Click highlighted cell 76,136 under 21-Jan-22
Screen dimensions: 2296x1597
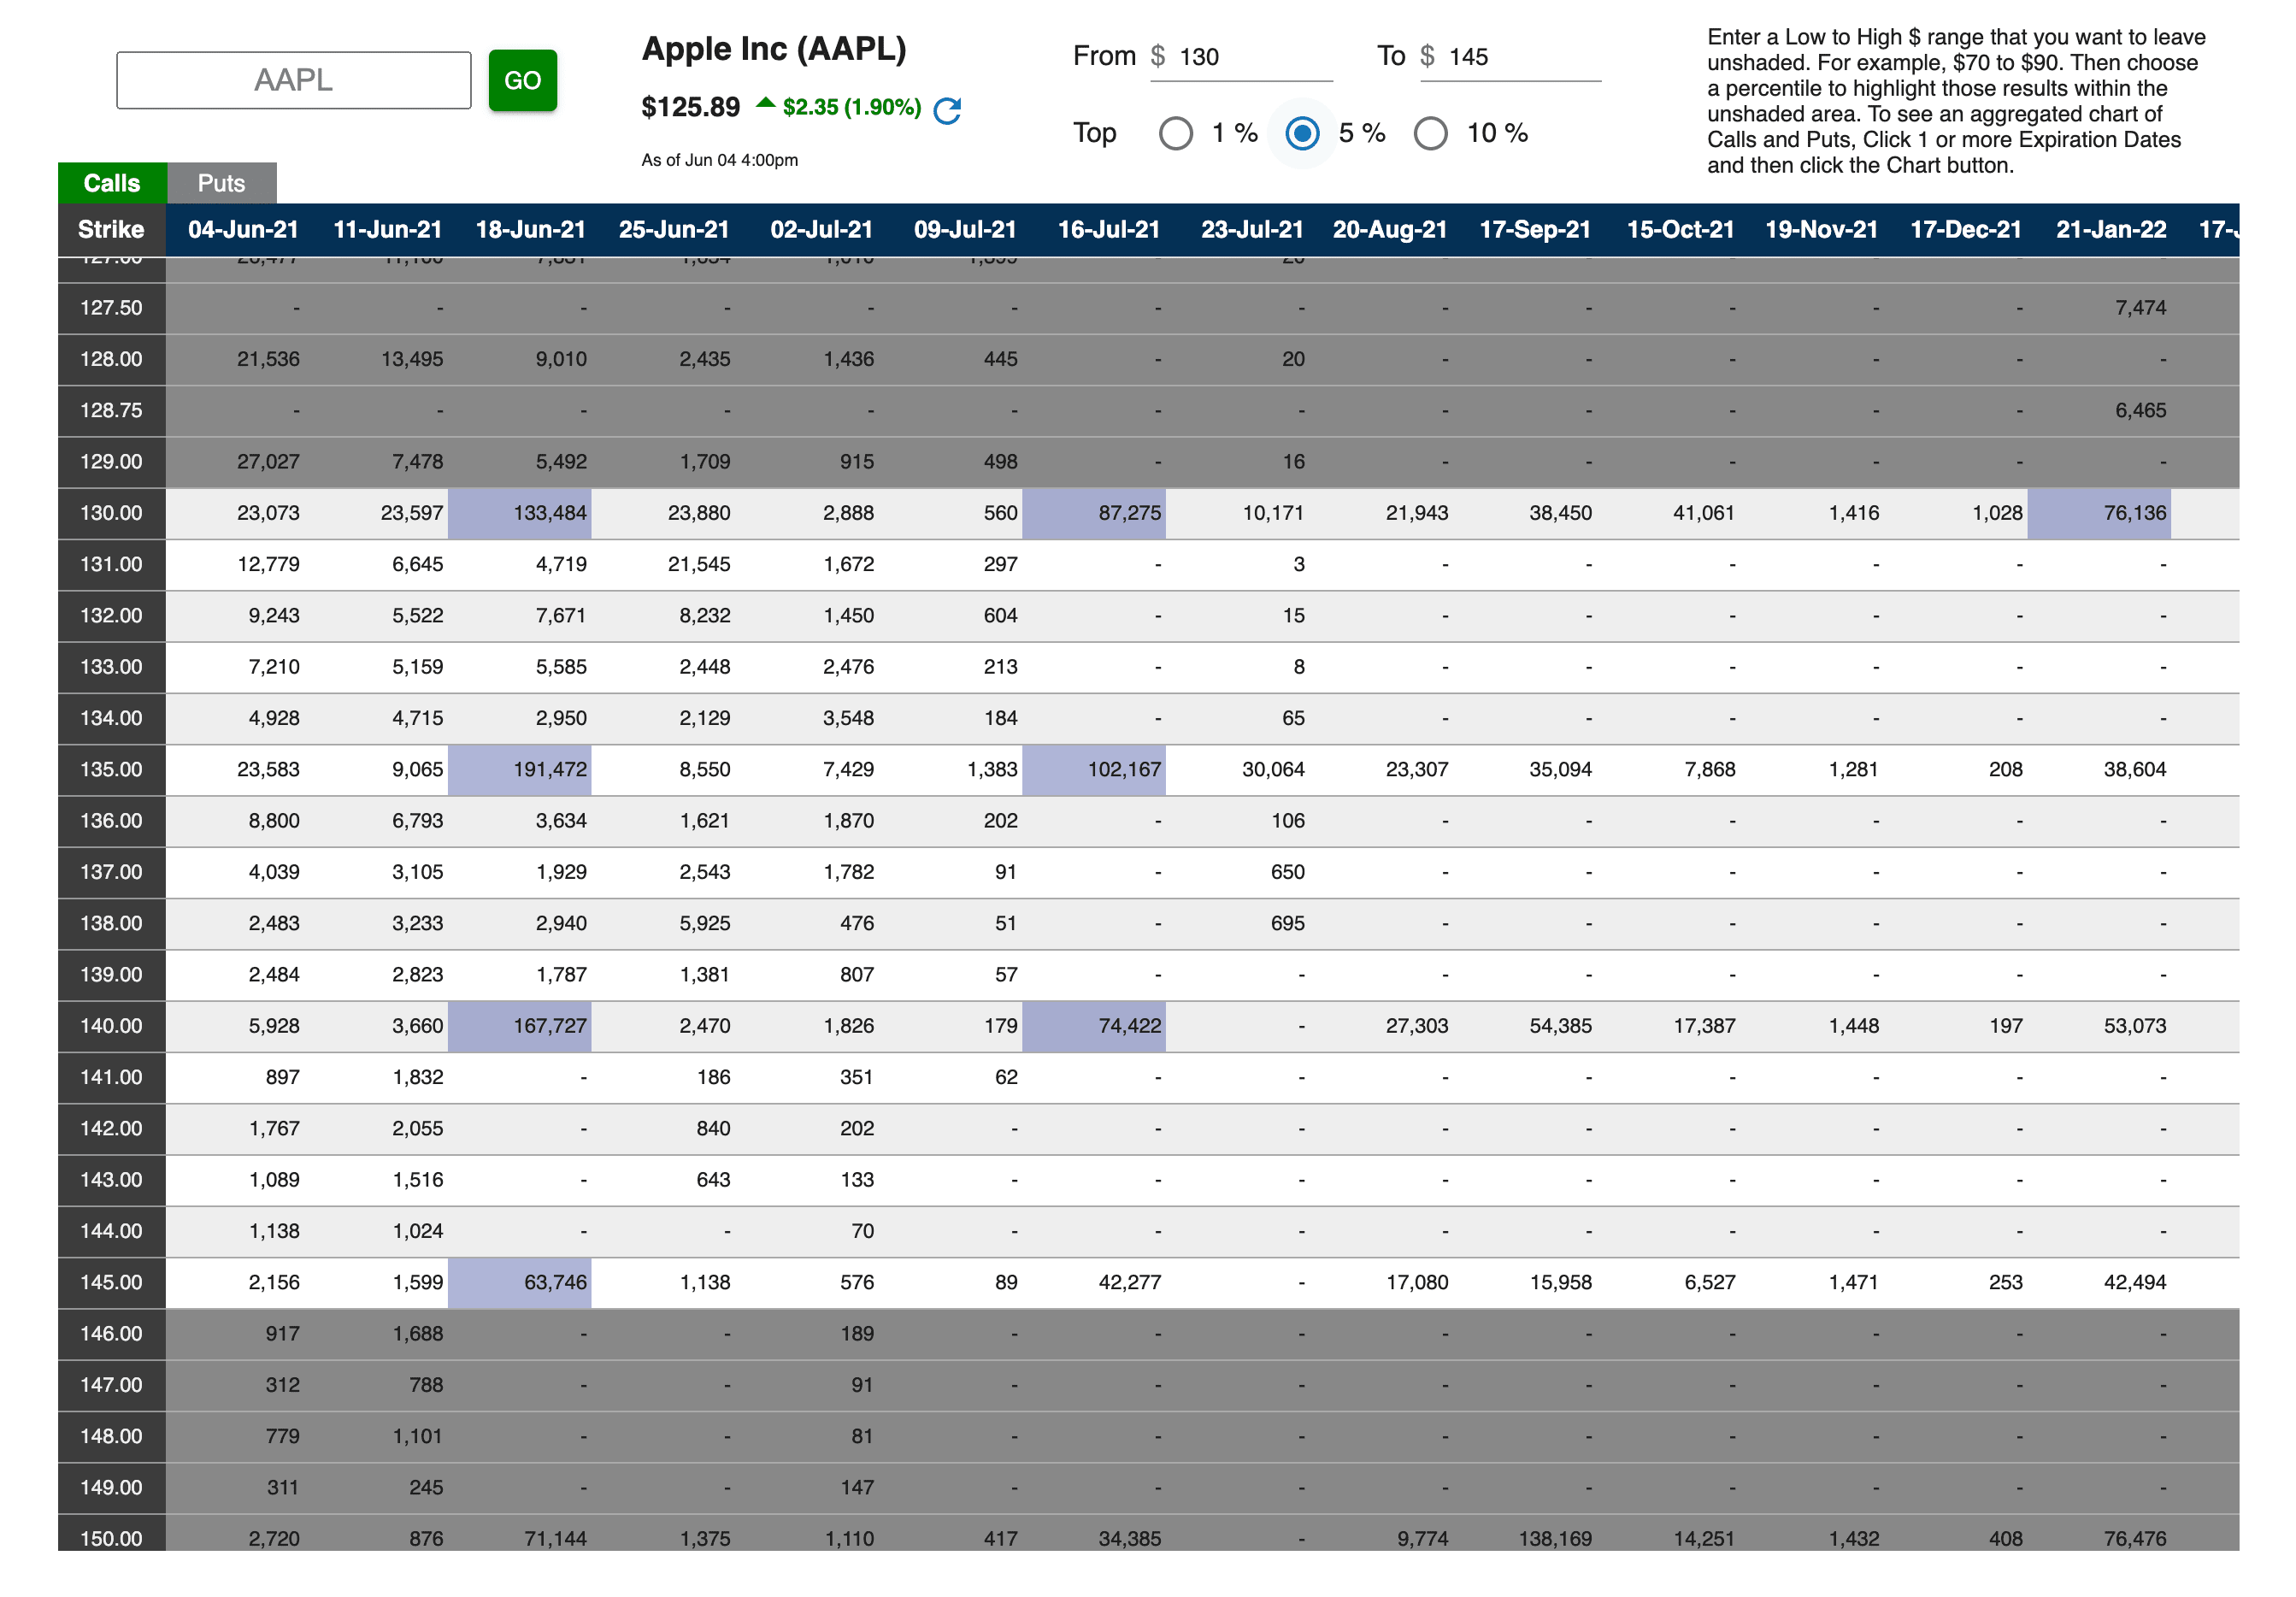[2099, 513]
